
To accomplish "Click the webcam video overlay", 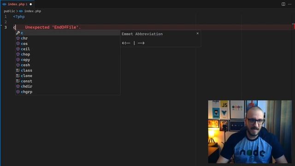I will point(250,132).
